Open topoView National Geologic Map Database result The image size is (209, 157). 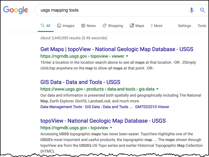point(103,121)
